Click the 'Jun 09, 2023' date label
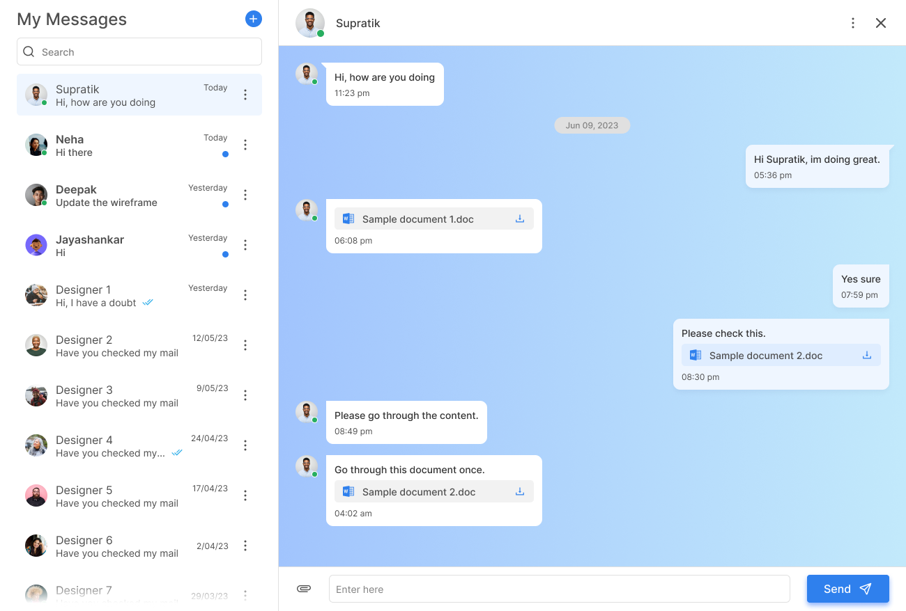 [x=592, y=125]
